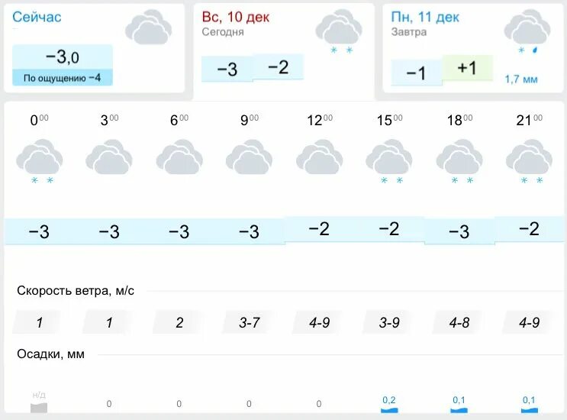The height and width of the screenshot is (420, 567).
Task: Click the snowy cloud icon at 0:00
Action: point(40,159)
